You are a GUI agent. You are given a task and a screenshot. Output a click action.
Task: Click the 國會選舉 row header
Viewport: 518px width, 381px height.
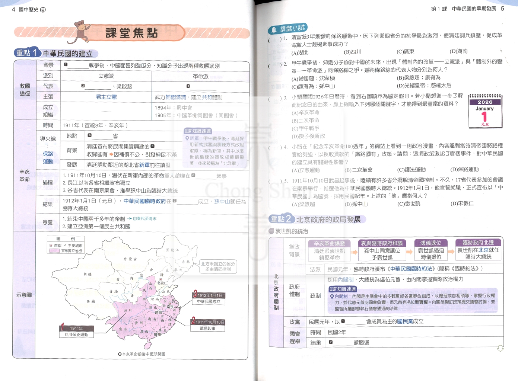tap(295, 337)
